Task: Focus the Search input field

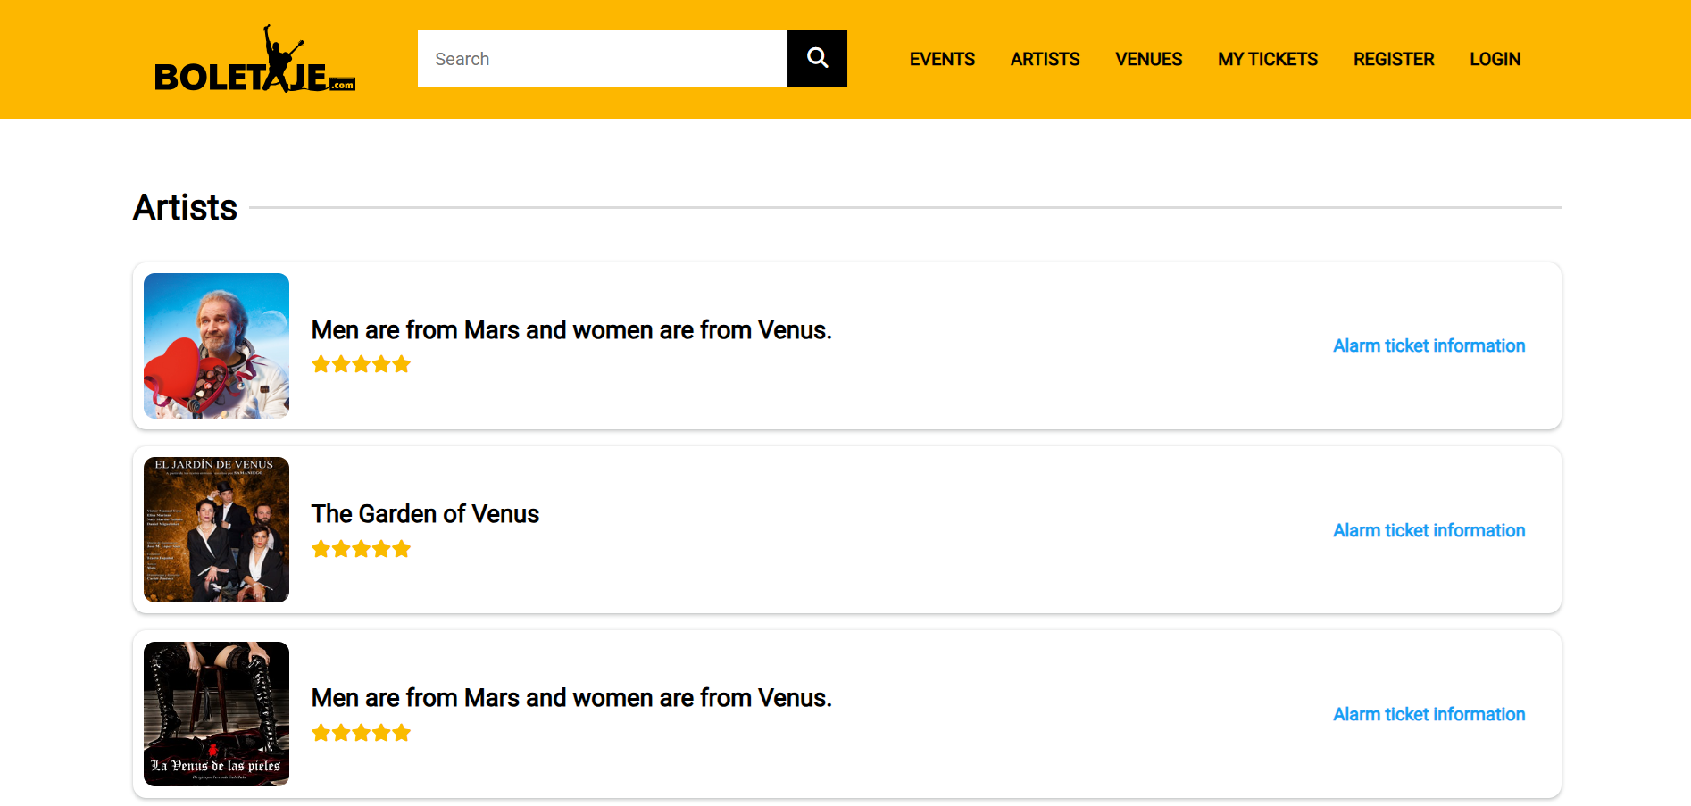Action: 602,59
